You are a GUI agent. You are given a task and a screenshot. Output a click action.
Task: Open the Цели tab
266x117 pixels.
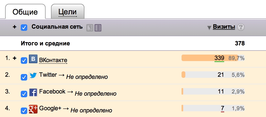click(67, 12)
